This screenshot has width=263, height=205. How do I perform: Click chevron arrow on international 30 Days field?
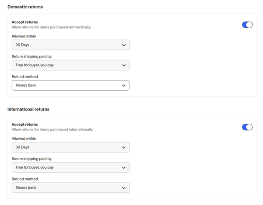[123, 148]
